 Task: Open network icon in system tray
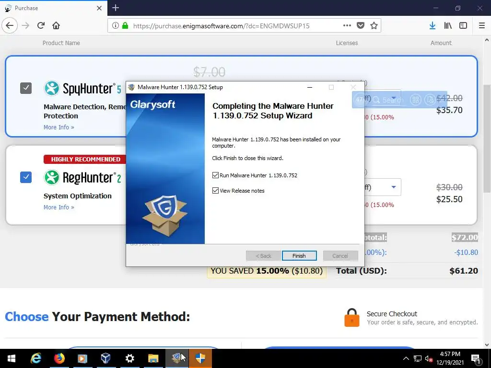(x=418, y=358)
